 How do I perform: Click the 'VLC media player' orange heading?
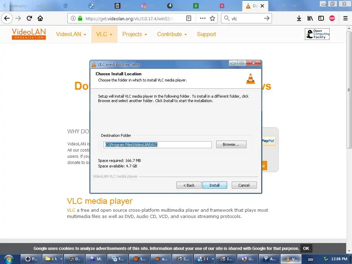tap(100, 201)
